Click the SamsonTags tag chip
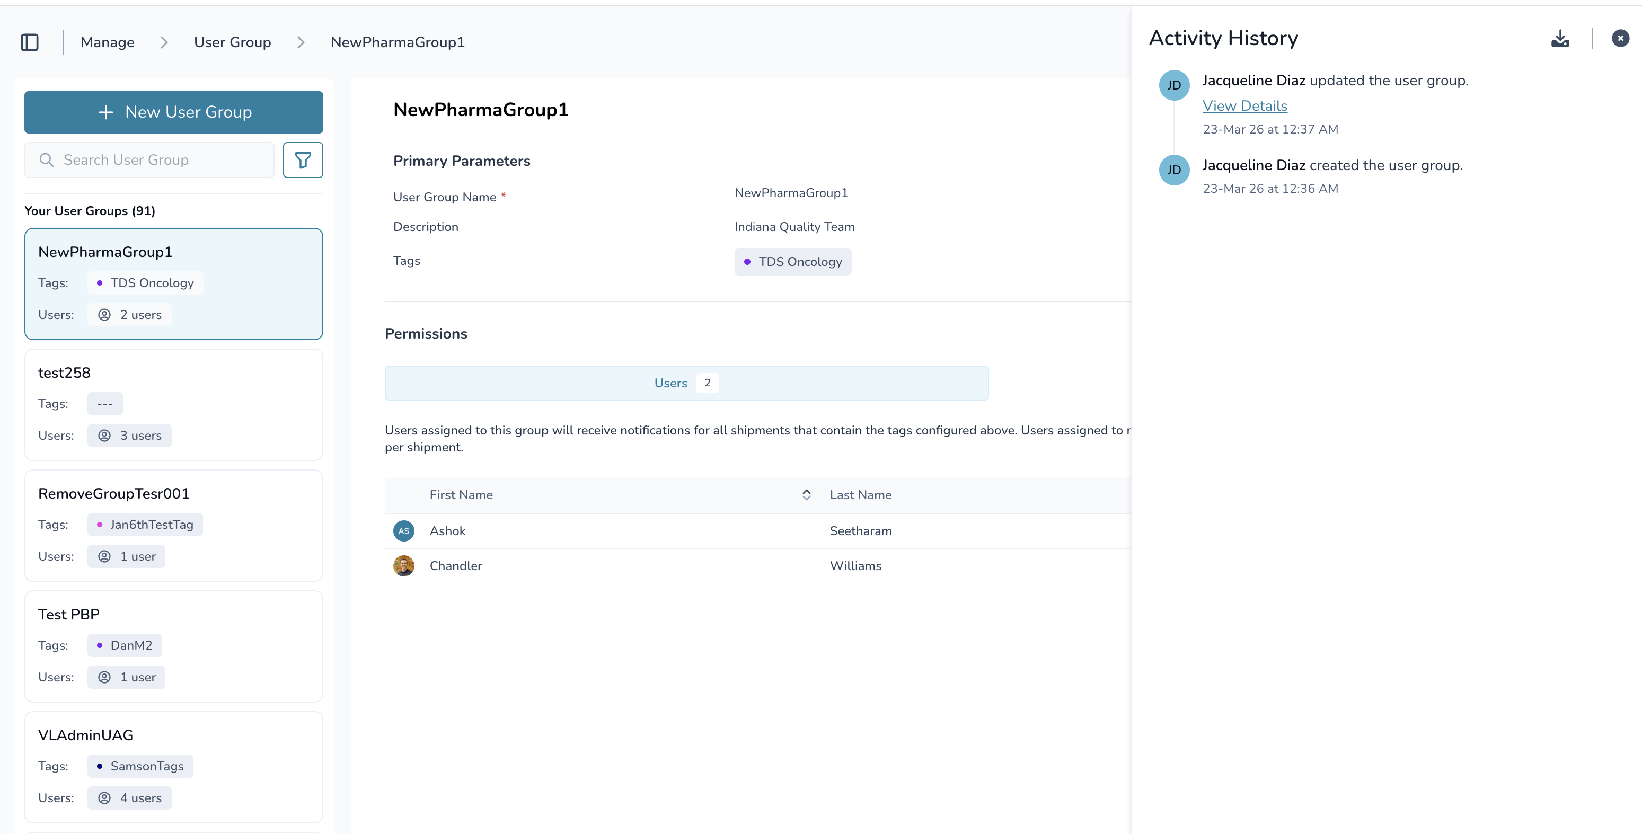 [x=140, y=766]
